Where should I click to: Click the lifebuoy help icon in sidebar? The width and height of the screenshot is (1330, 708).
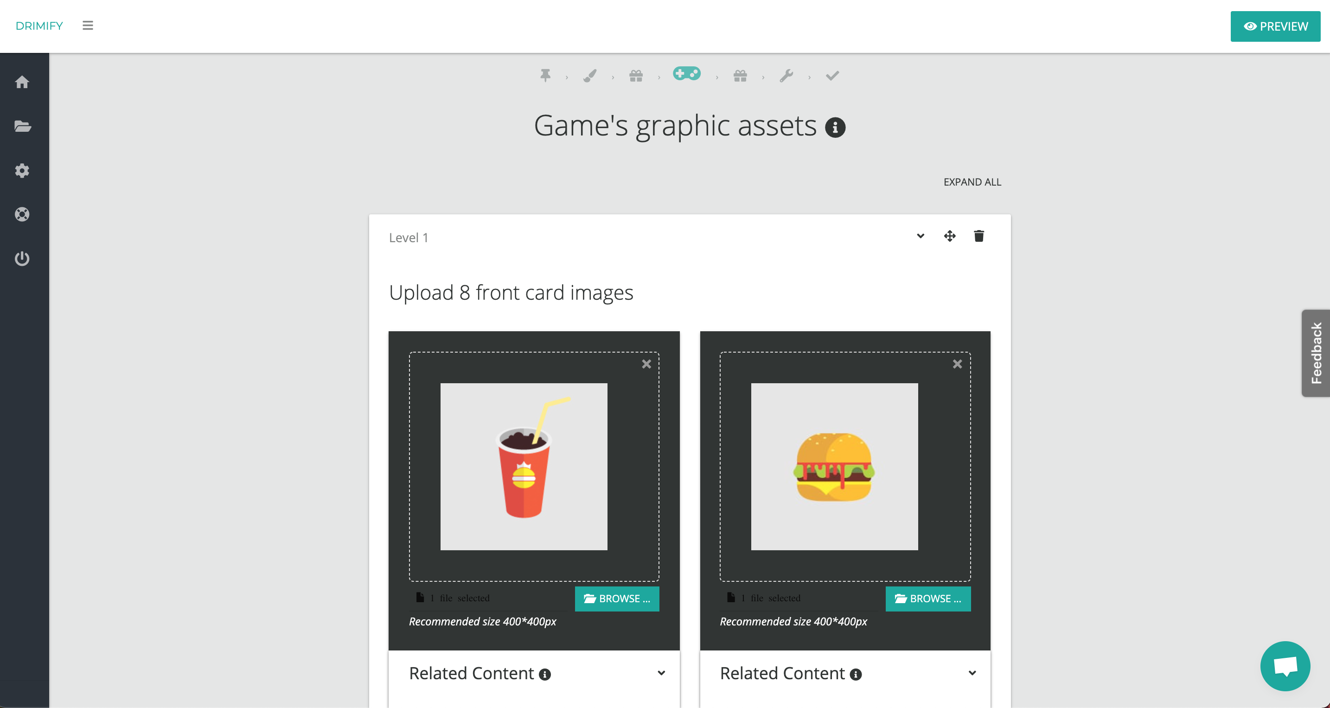(22, 214)
